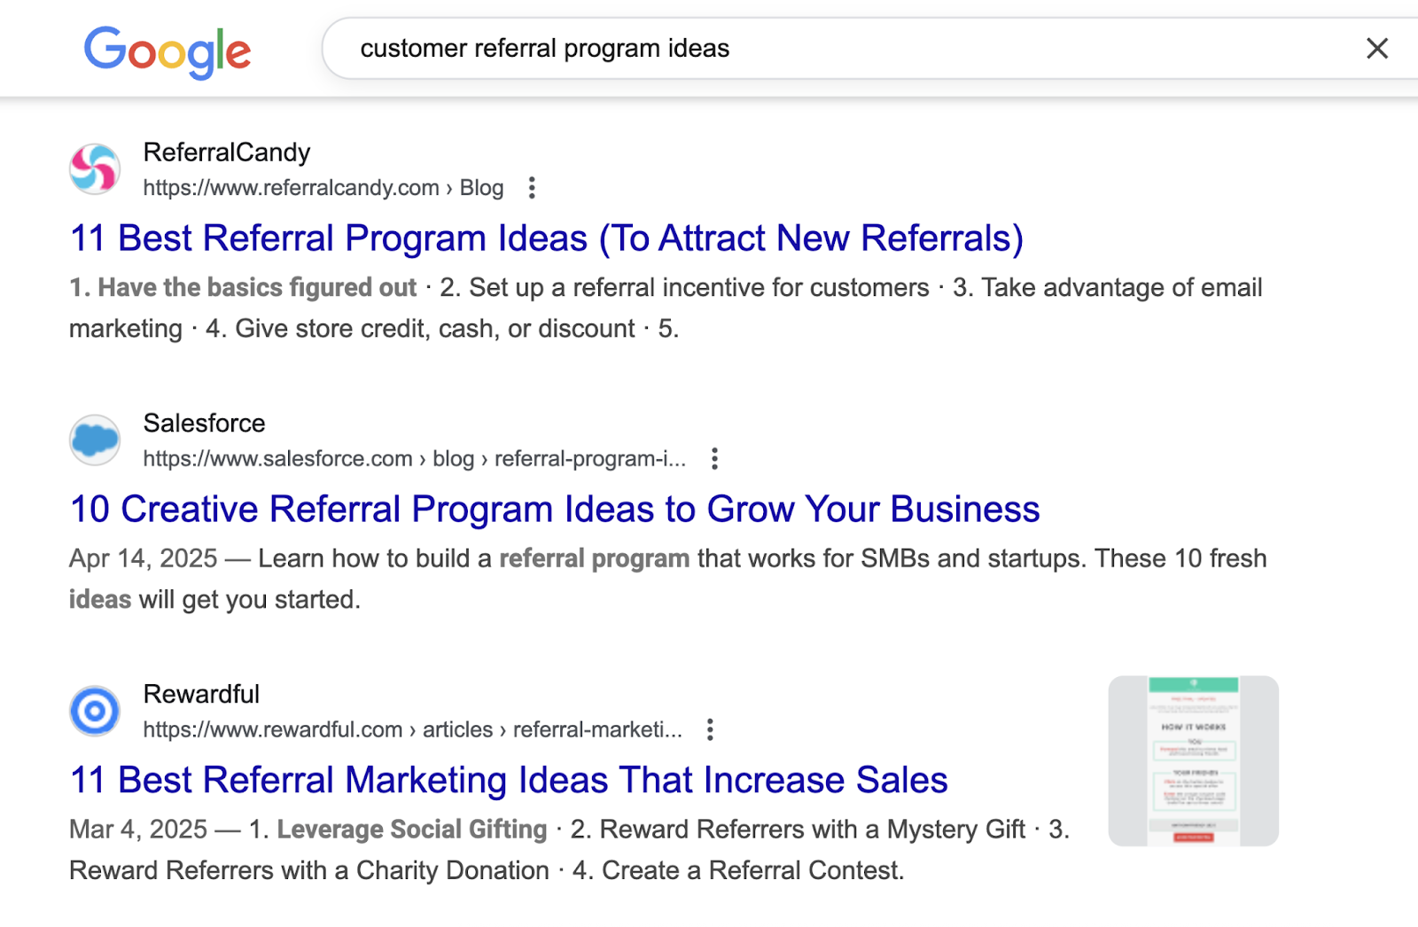The image size is (1418, 927).
Task: Open the '11 Best Referral Program Ideas' result
Action: (546, 238)
